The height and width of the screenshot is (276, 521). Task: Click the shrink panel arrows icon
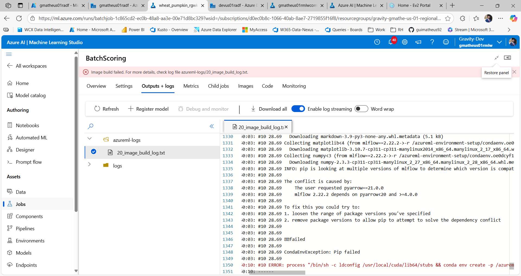tap(497, 58)
